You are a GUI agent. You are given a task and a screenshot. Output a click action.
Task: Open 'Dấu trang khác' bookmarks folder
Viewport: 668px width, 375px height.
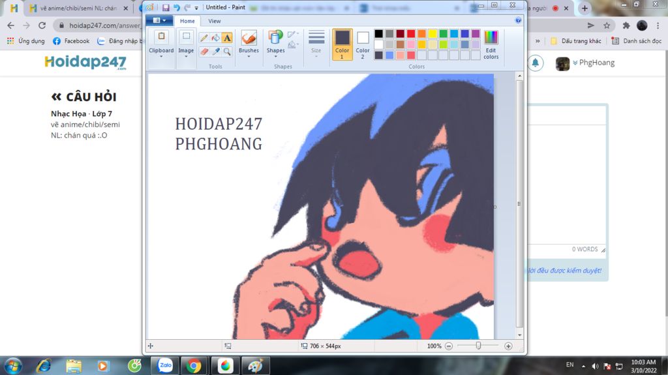(x=575, y=41)
